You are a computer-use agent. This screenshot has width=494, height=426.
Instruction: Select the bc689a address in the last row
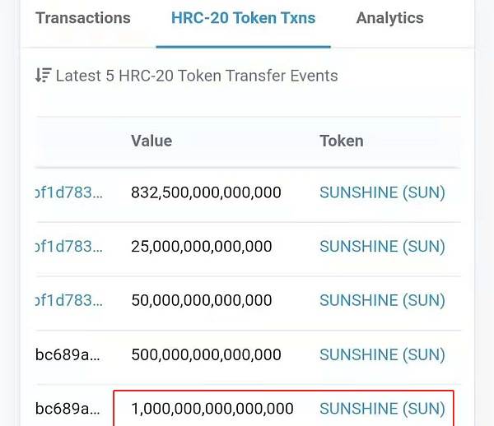click(x=68, y=409)
